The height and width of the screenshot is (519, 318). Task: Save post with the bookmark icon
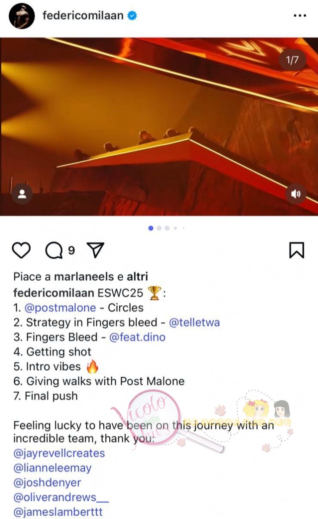coord(297,250)
